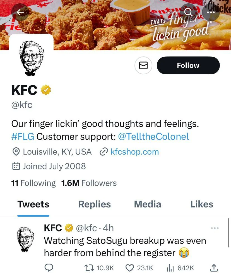Reply to the SatoSugu tweet
Image resolution: width=231 pixels, height=279 pixels.
tap(49, 268)
